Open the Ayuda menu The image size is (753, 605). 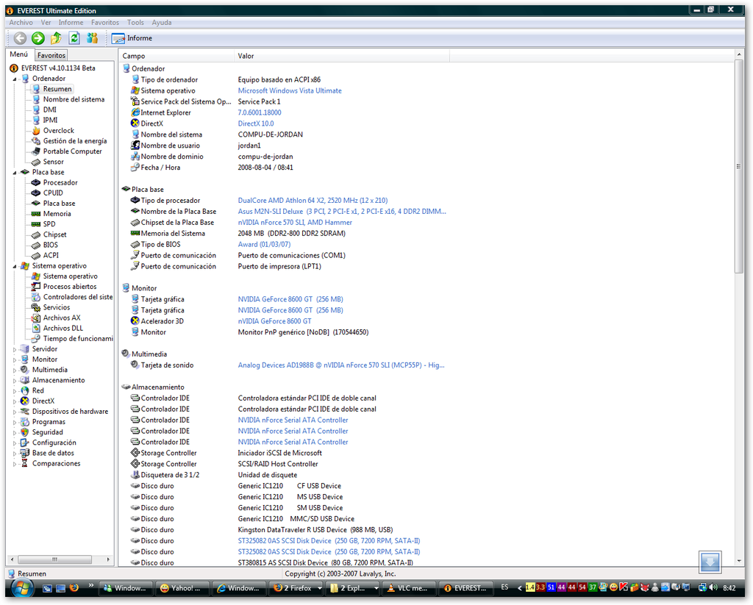coord(162,23)
